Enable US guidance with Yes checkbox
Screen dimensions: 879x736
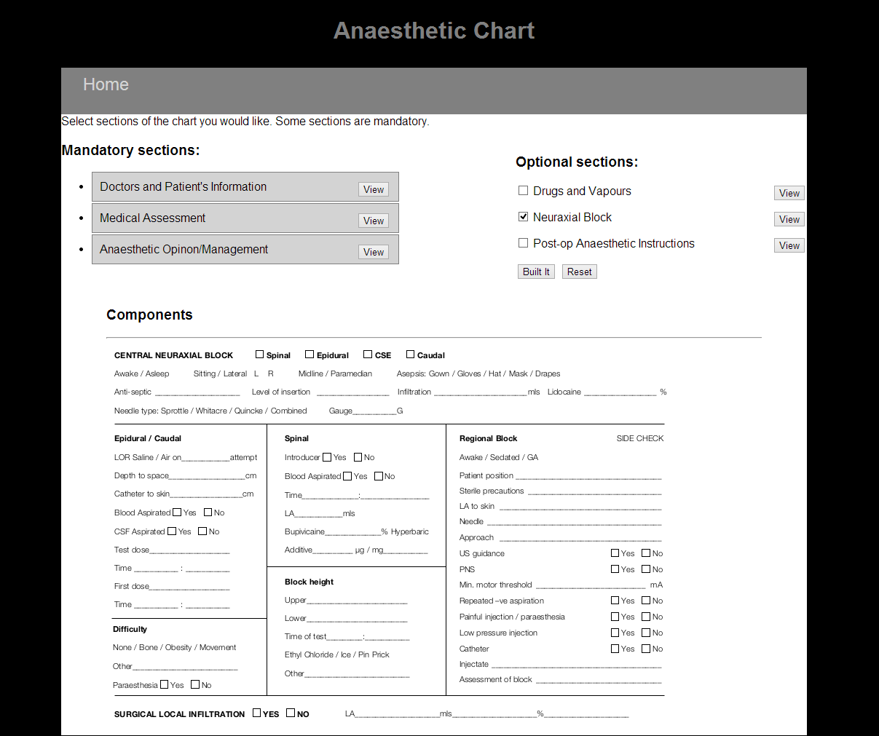[615, 553]
